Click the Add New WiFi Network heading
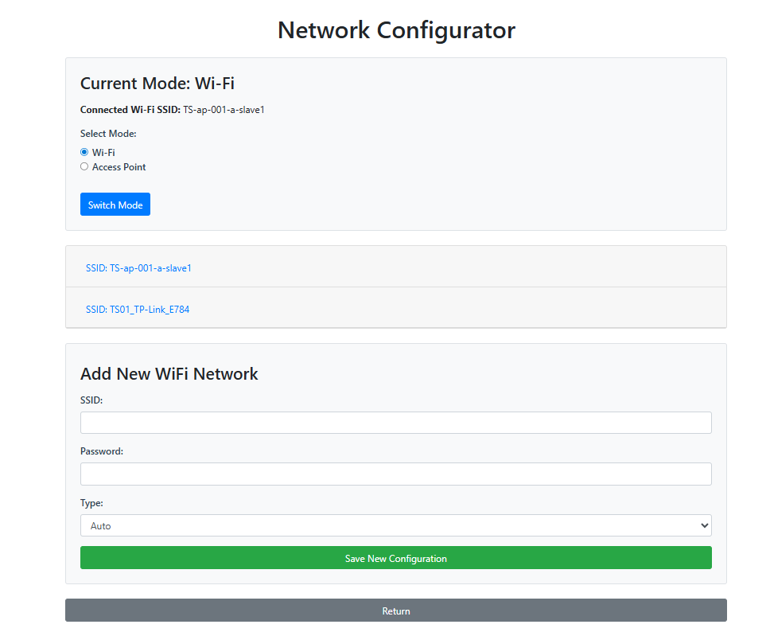The height and width of the screenshot is (636, 770). (x=169, y=373)
